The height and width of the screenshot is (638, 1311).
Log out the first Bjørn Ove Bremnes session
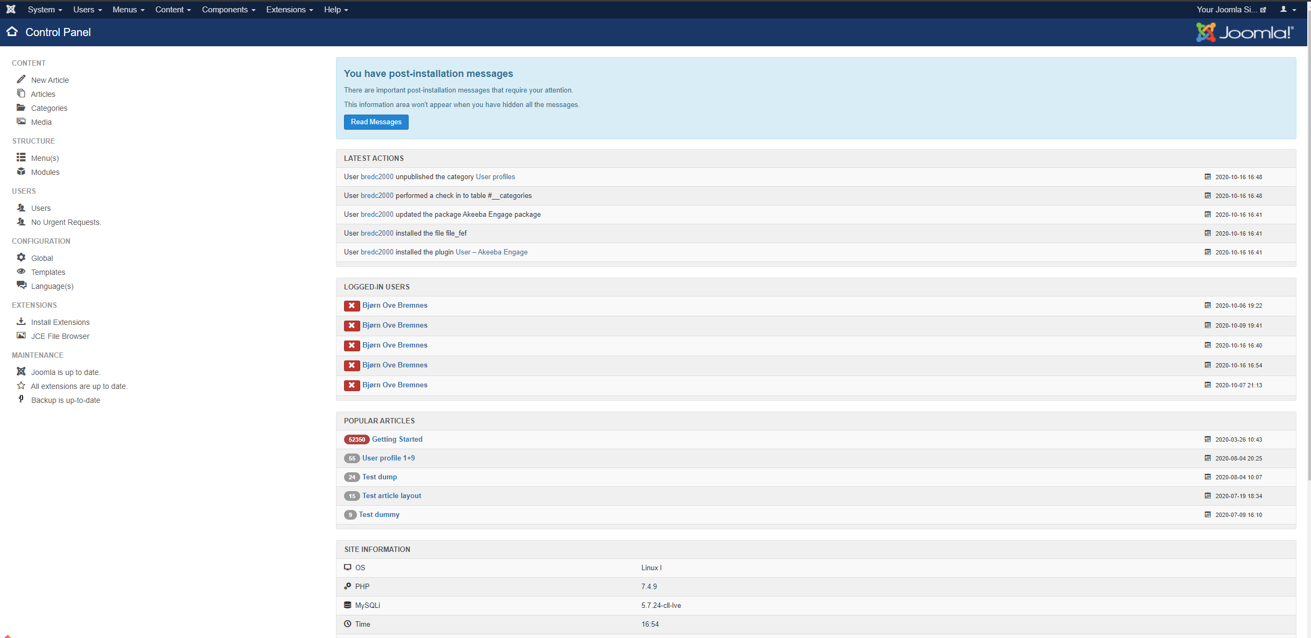(x=352, y=306)
